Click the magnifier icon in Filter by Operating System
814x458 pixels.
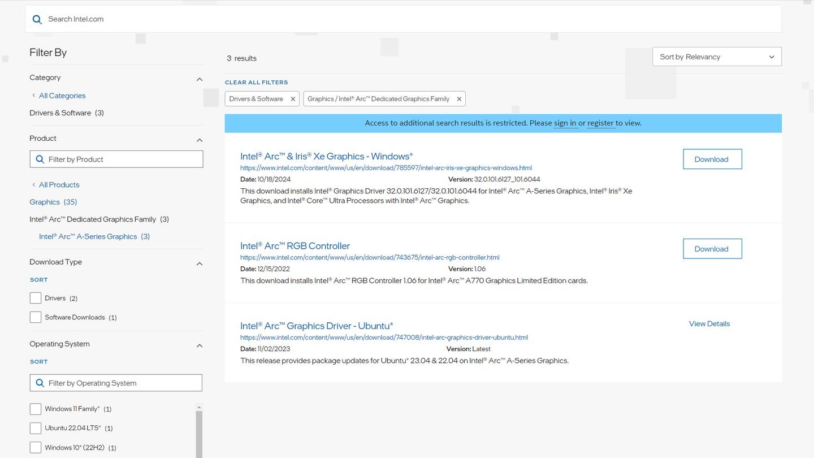(x=40, y=383)
